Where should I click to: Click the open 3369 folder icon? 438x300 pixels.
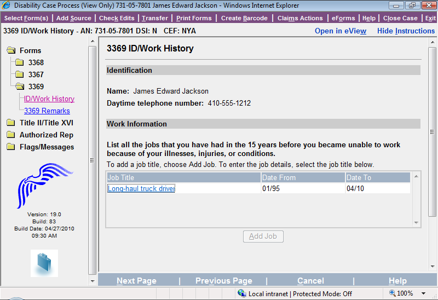(20, 86)
